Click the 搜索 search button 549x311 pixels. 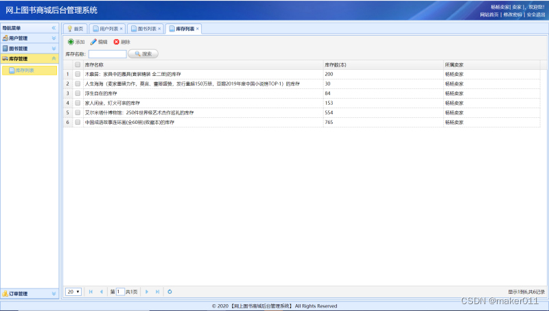click(143, 54)
